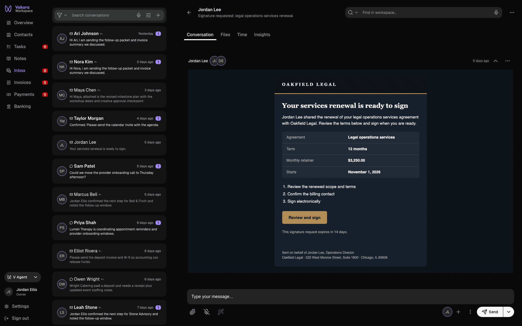Screen dimensions: 522x326
Task: Go back using the arrow beside Jordan Lee
Action: (x=189, y=12)
